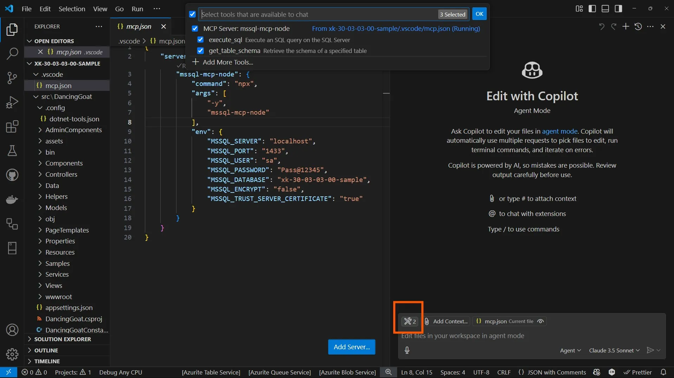This screenshot has height=378, width=674.
Task: Confirm tool selection with OK button
Action: tap(479, 14)
